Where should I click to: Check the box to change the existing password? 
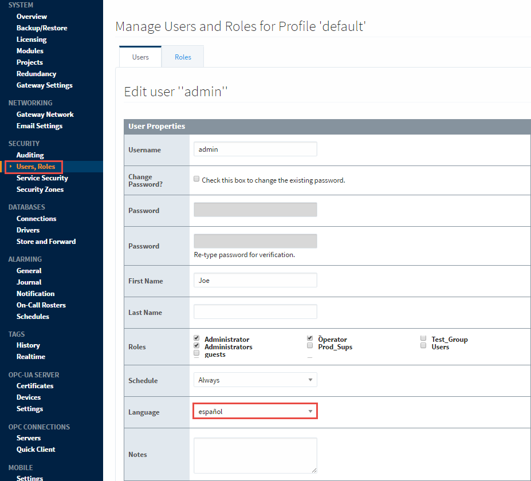196,179
